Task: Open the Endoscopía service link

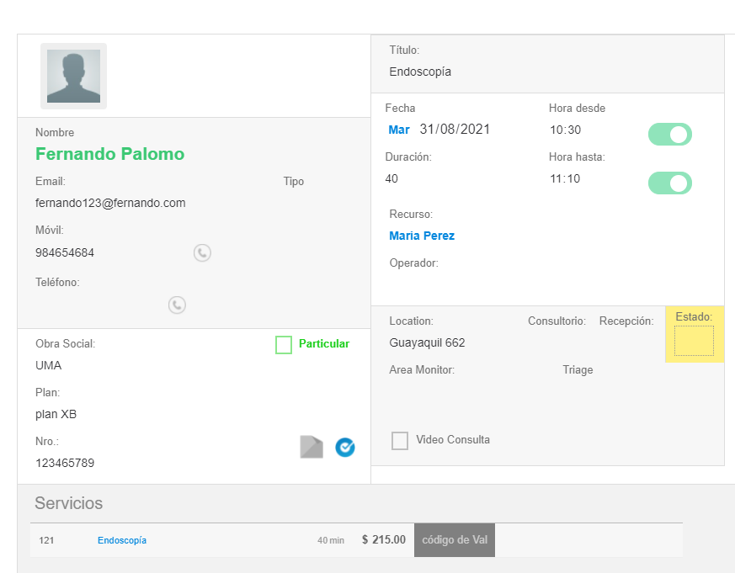Action: pos(122,540)
